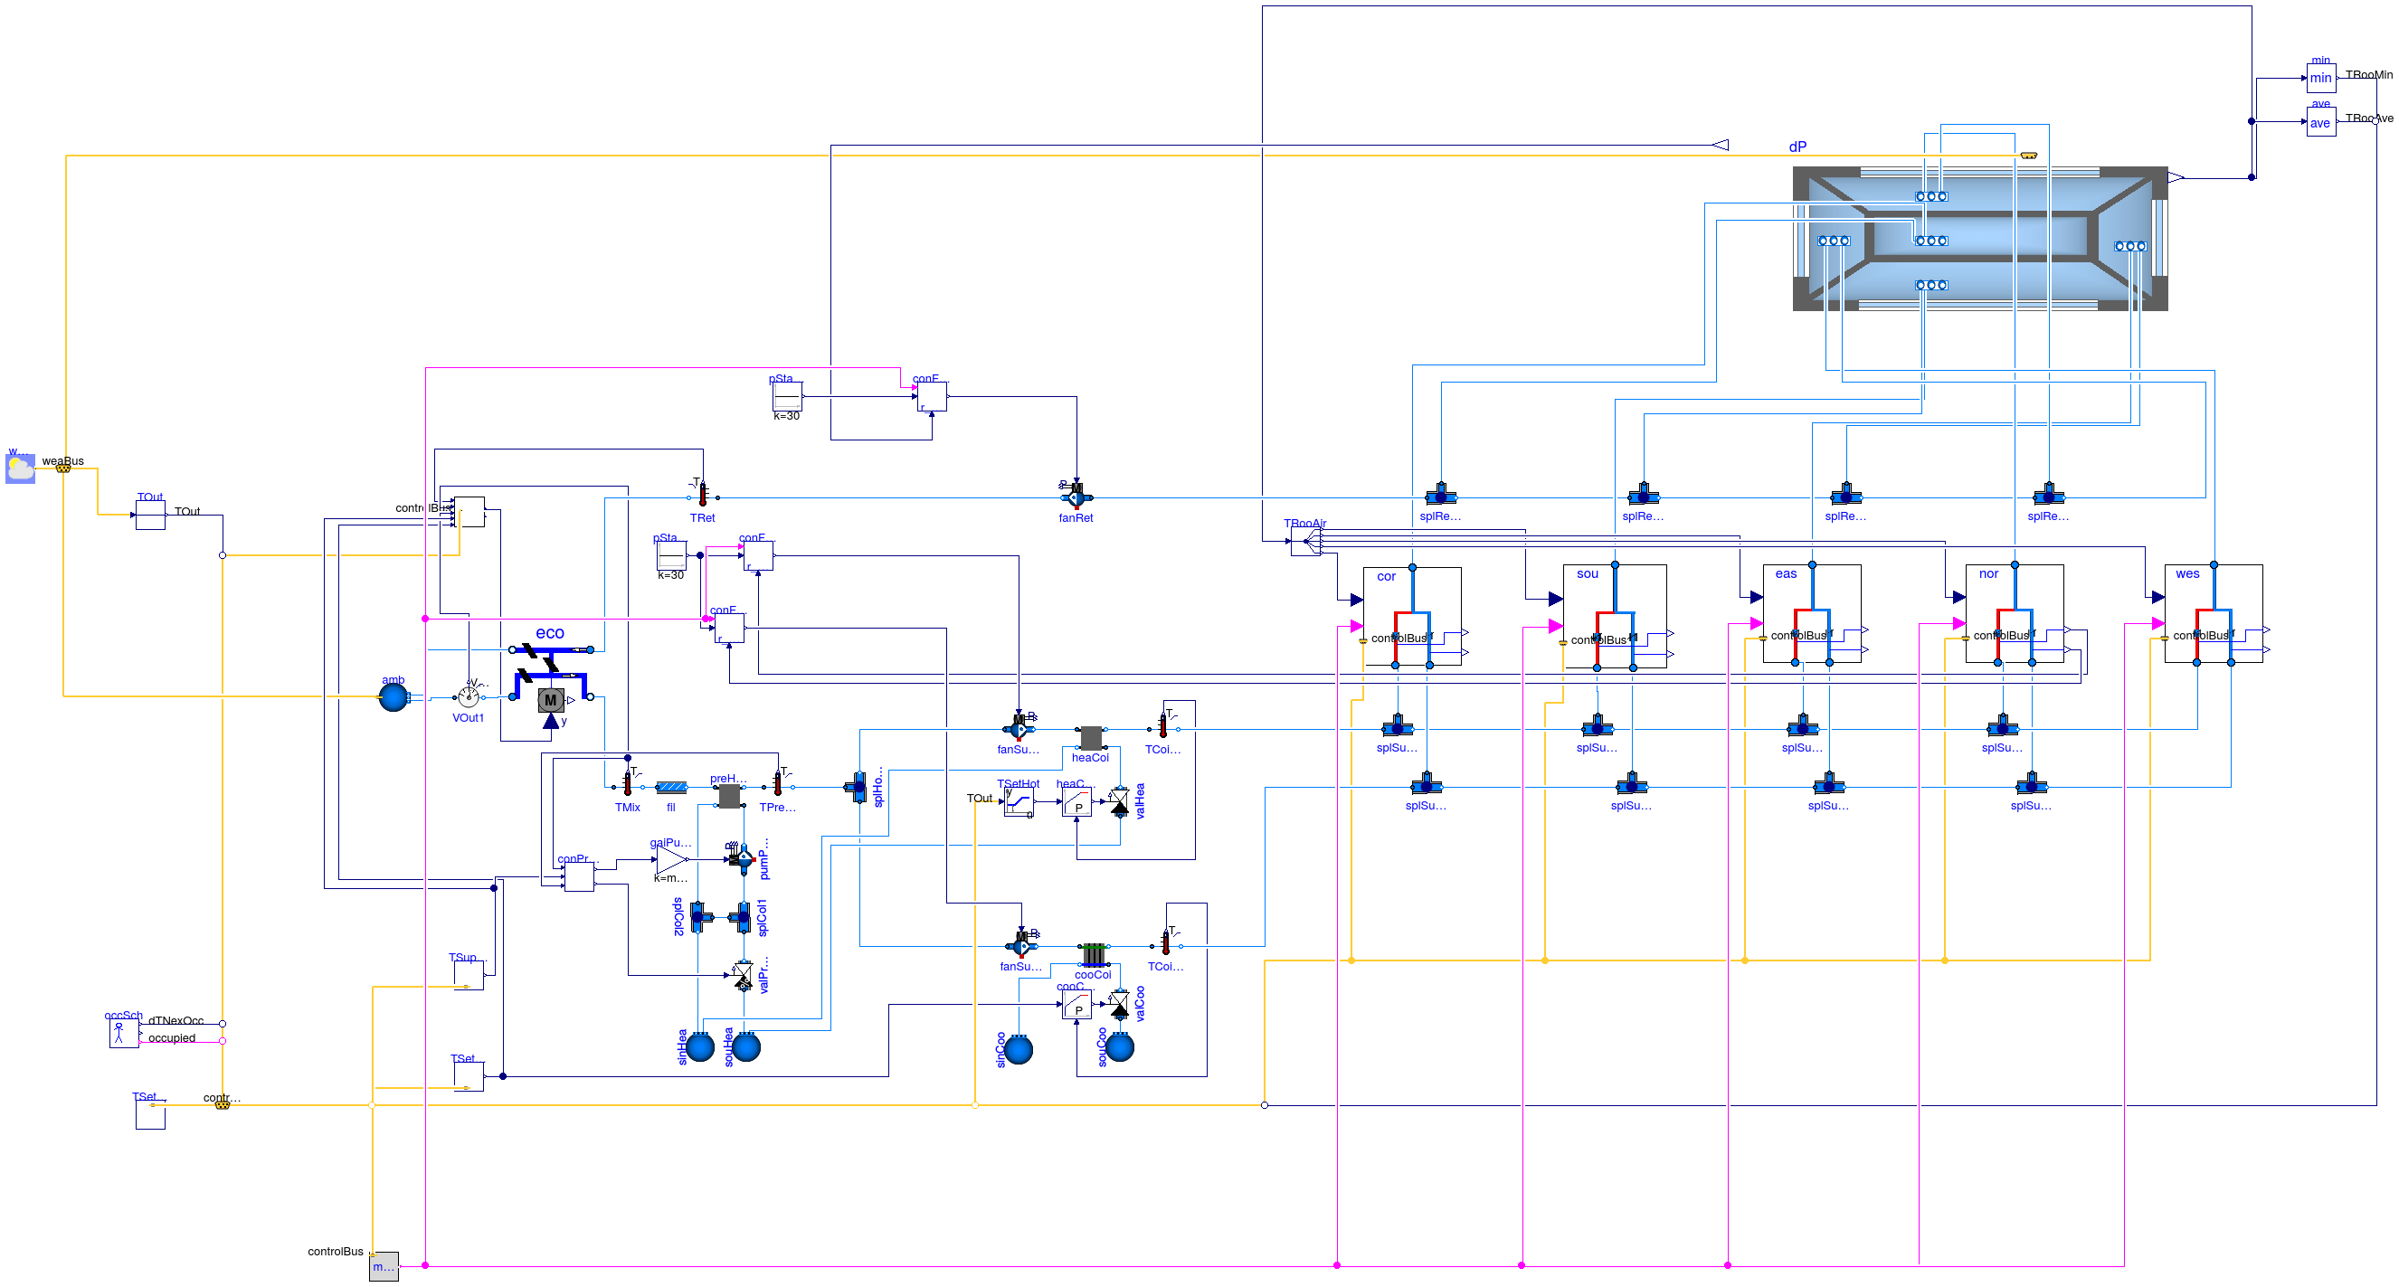Select the fanRet return fan
2399x1287 pixels.
pos(1076,497)
